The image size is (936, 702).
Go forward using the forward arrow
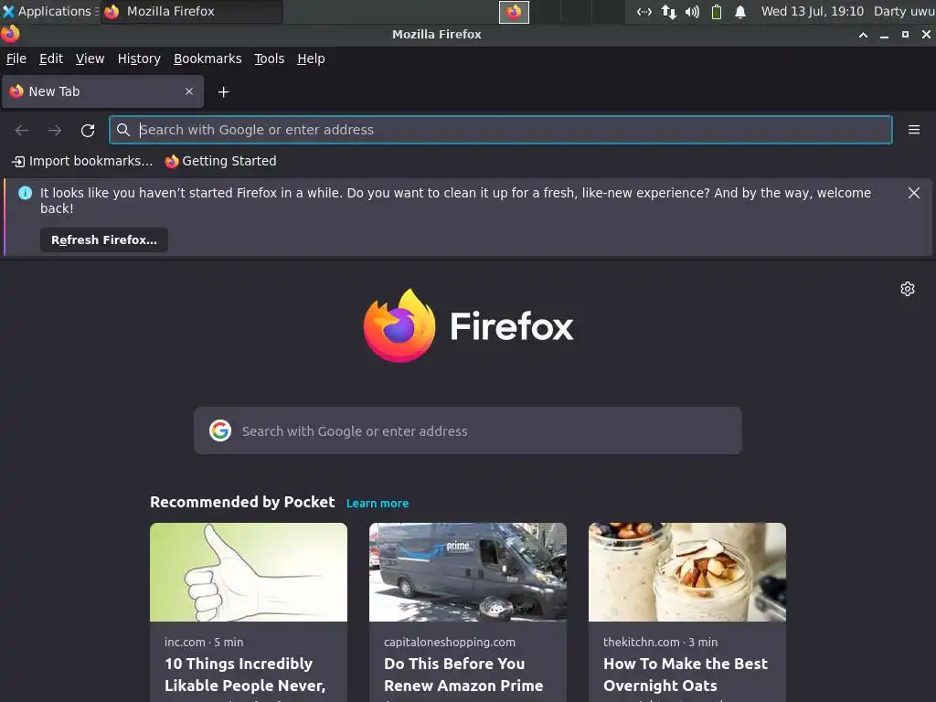tap(55, 130)
